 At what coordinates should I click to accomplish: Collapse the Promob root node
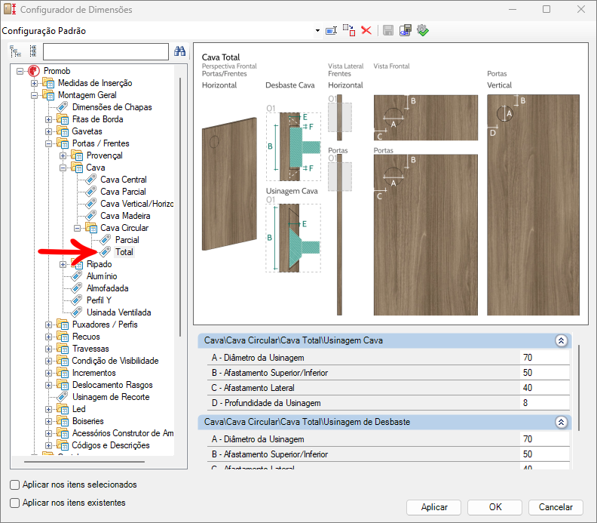20,71
